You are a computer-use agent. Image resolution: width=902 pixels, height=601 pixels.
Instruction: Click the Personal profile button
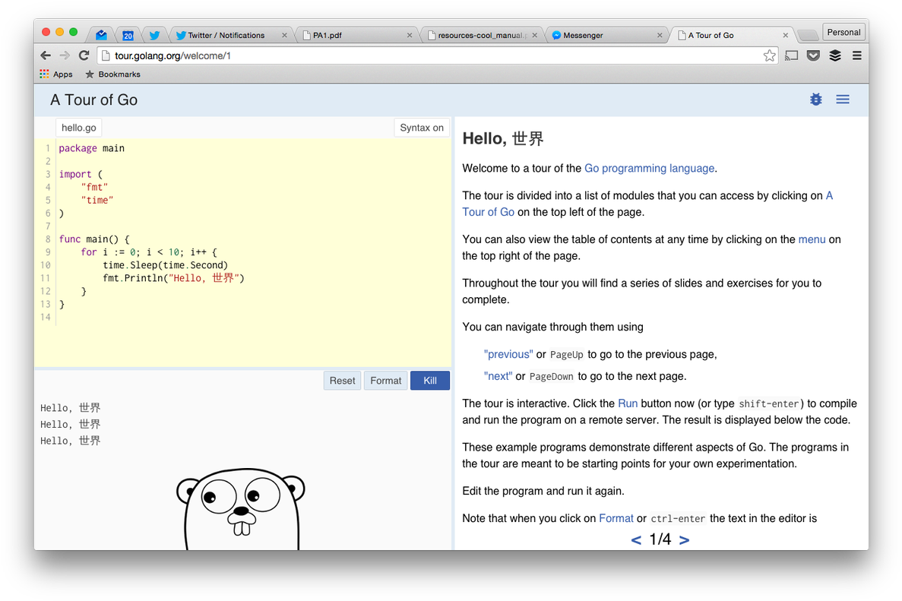tap(843, 32)
